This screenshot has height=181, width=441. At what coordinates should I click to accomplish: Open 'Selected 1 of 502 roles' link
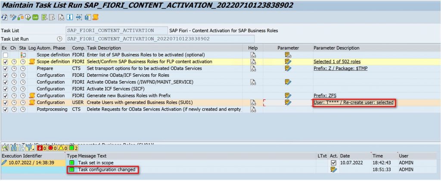point(337,62)
